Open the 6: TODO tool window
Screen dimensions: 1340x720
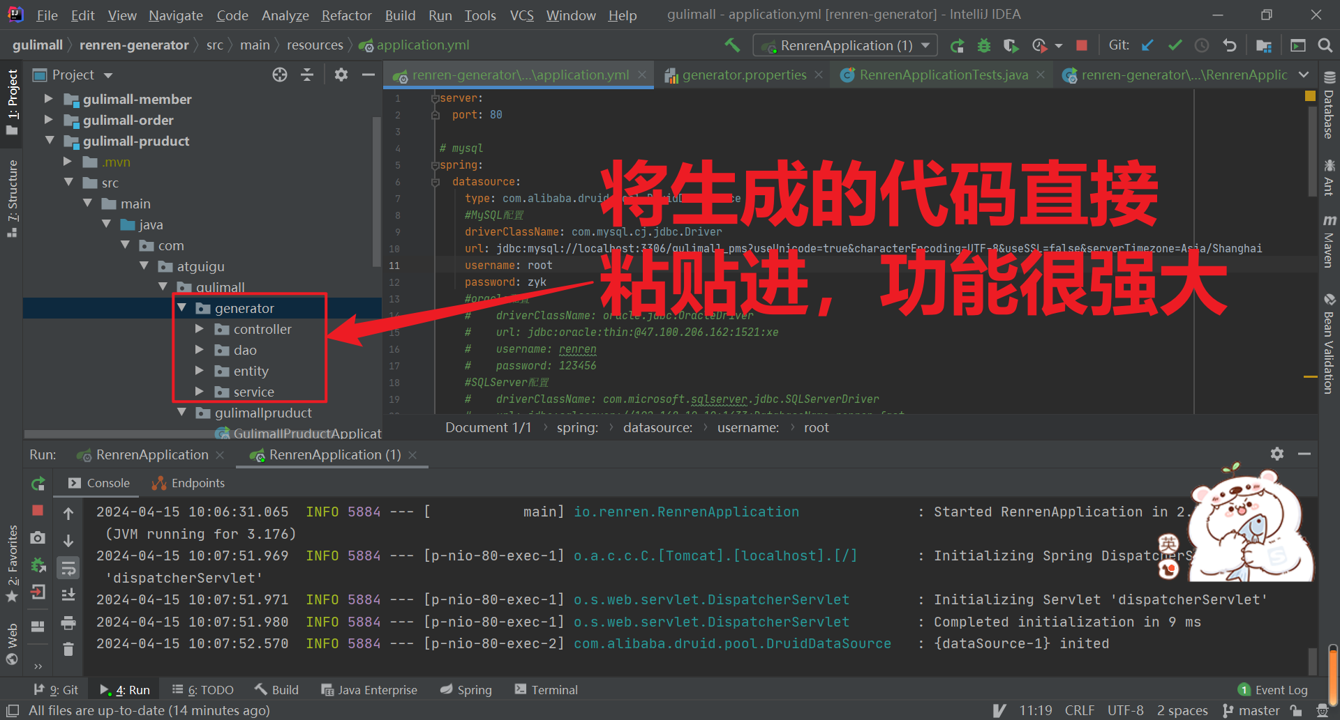pos(203,690)
